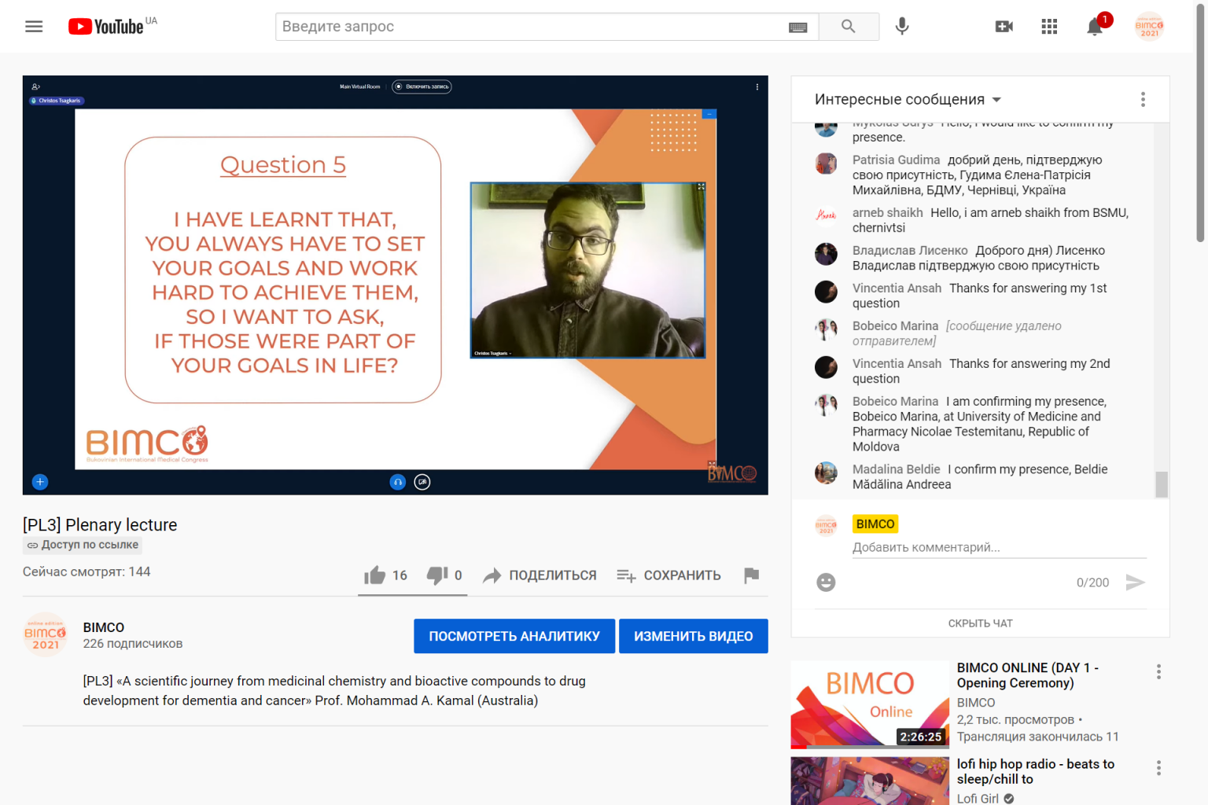Expand the chat mode dropdown

pos(908,100)
